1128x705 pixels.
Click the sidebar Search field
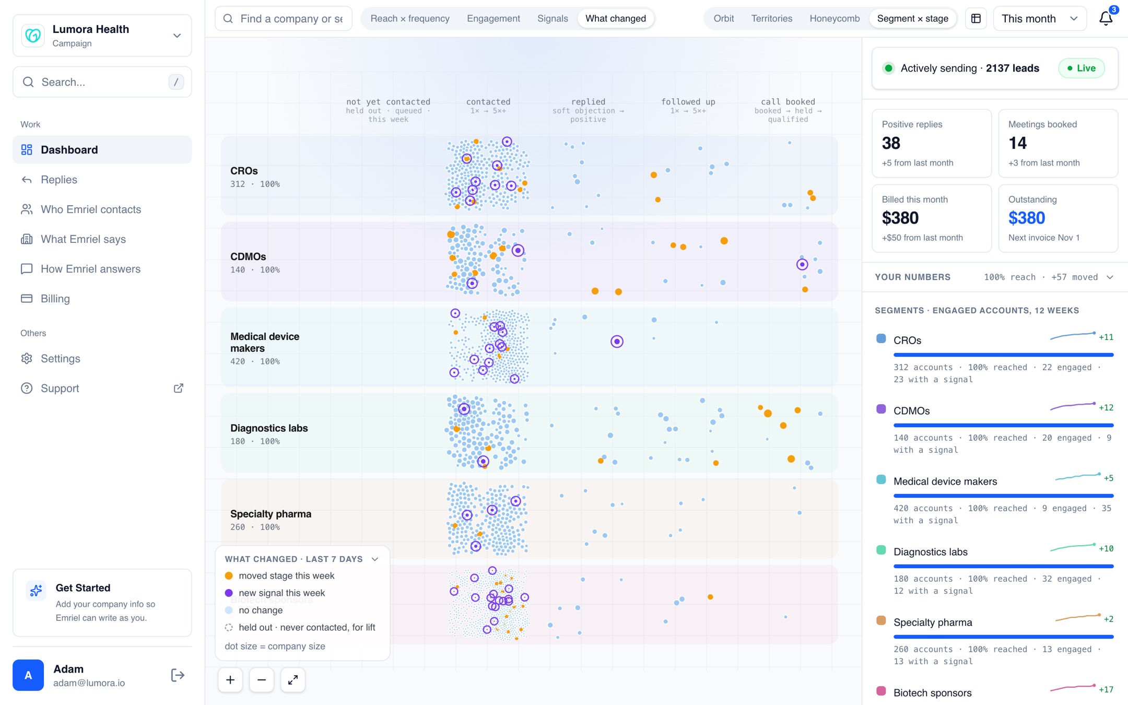point(102,82)
